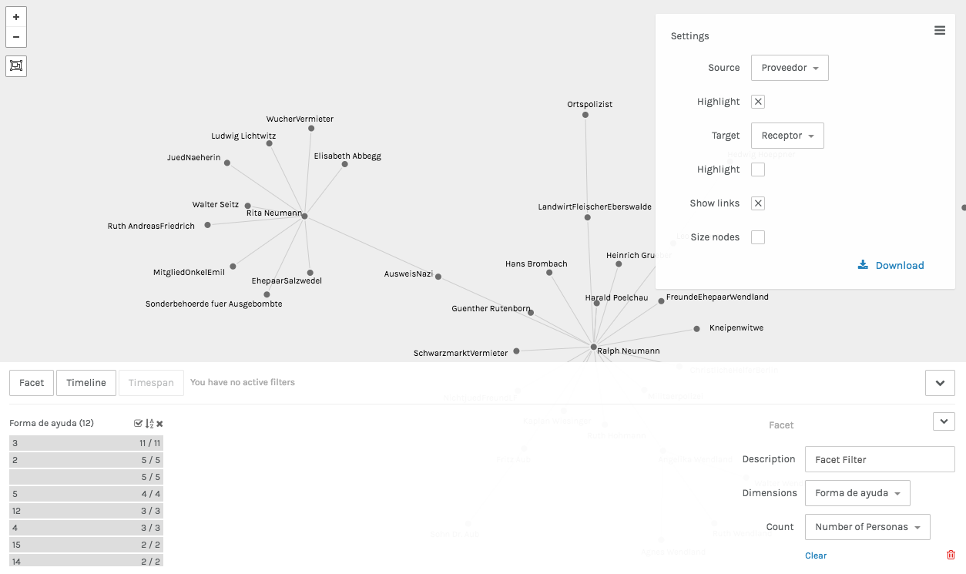Open the Dimensions dropdown showing Forma de ayuda
This screenshot has width=966, height=574.
(857, 493)
